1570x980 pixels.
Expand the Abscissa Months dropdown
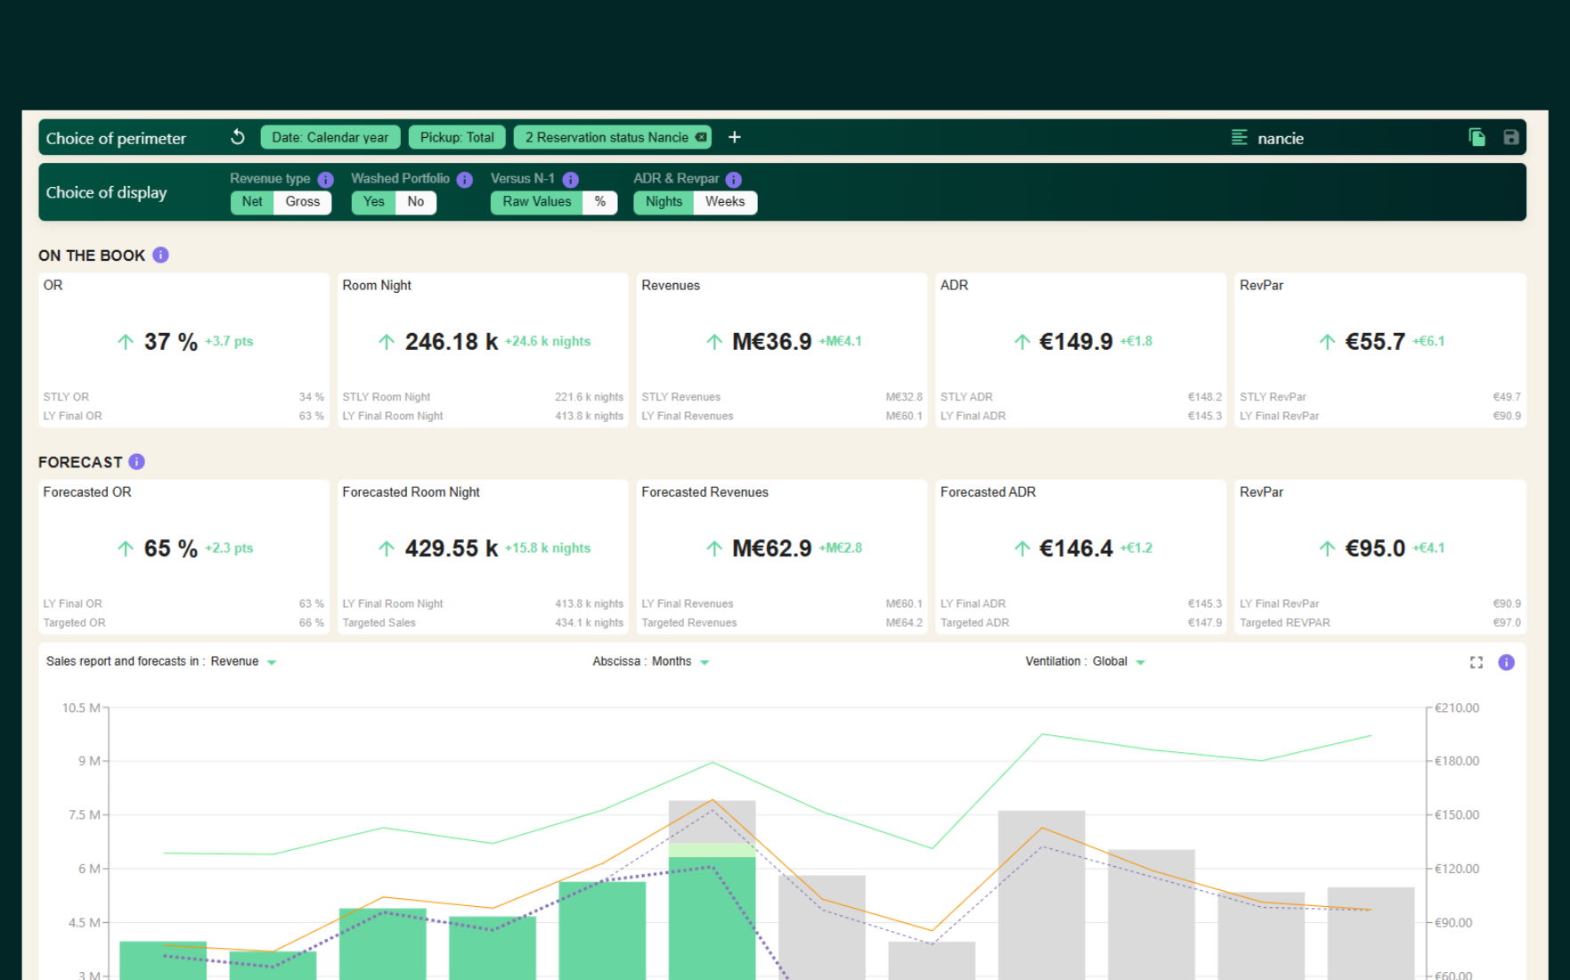pos(680,661)
